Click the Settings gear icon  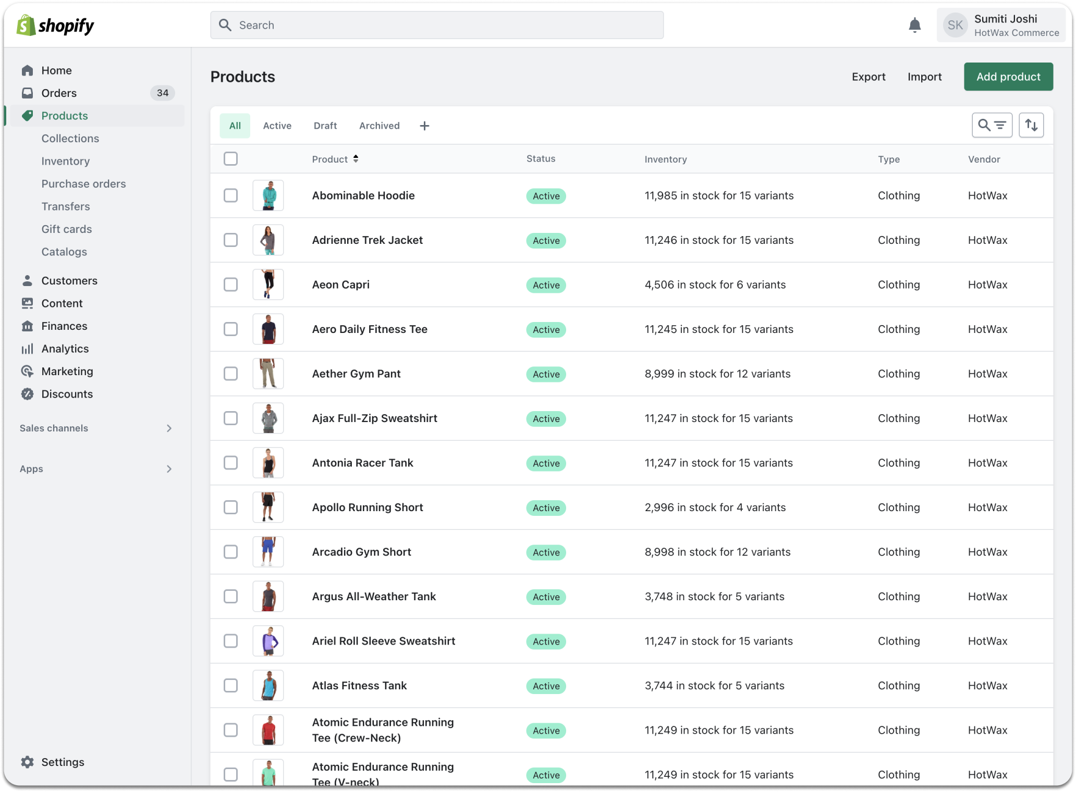pyautogui.click(x=28, y=762)
